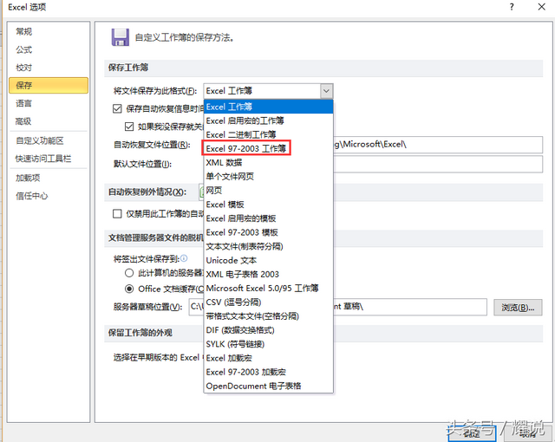
Task: Choose Excel 启用宏的模板 format
Action: click(268, 218)
